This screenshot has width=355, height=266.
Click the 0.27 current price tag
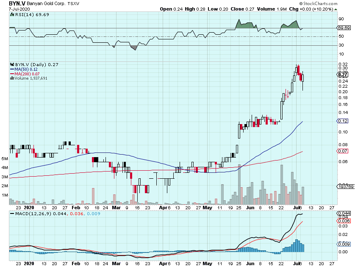pyautogui.click(x=343, y=75)
